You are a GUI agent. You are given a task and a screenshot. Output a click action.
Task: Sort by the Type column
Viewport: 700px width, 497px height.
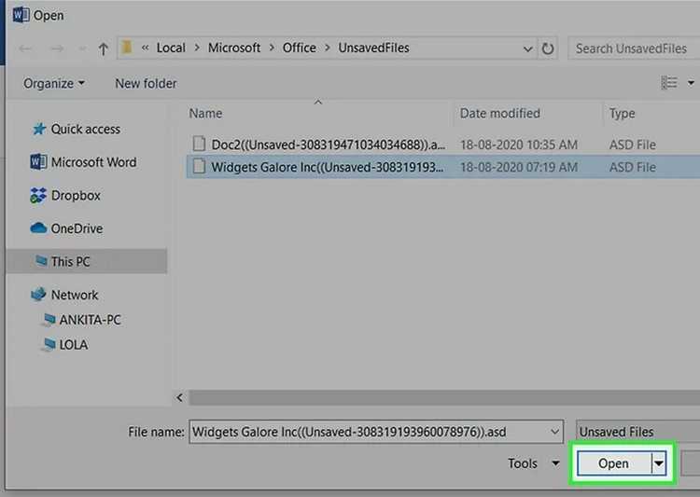coord(622,114)
